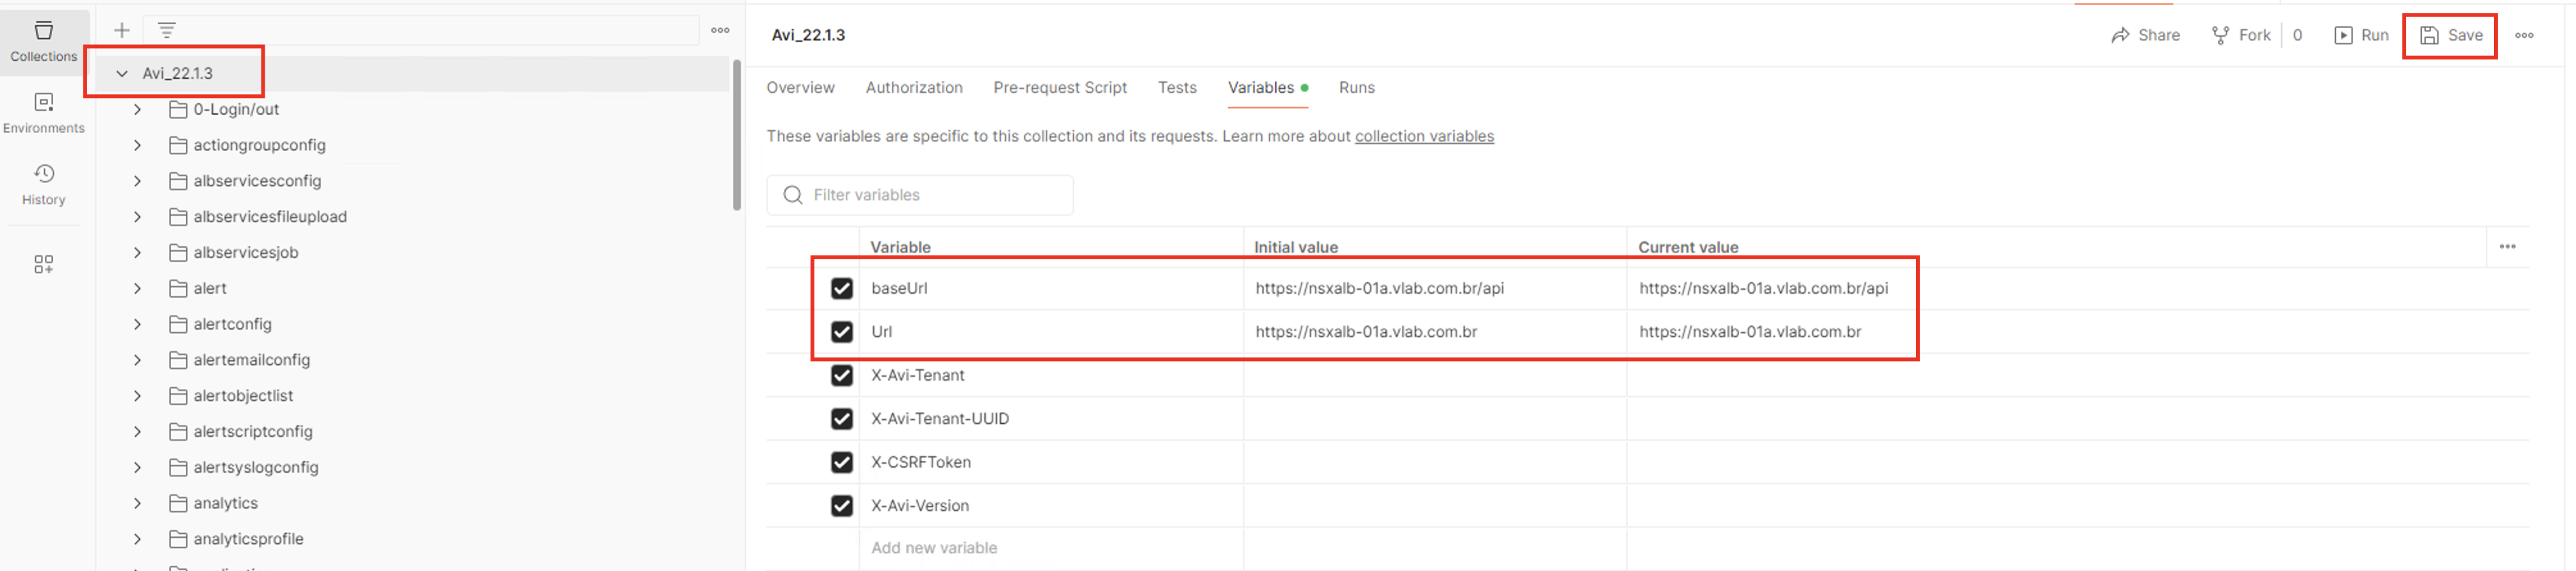The width and height of the screenshot is (2576, 571).
Task: Uncheck the X-CSRFToken variable checkbox
Action: pos(841,462)
